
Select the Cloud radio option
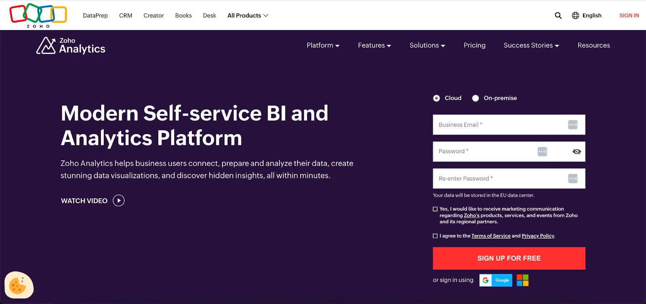click(x=436, y=98)
